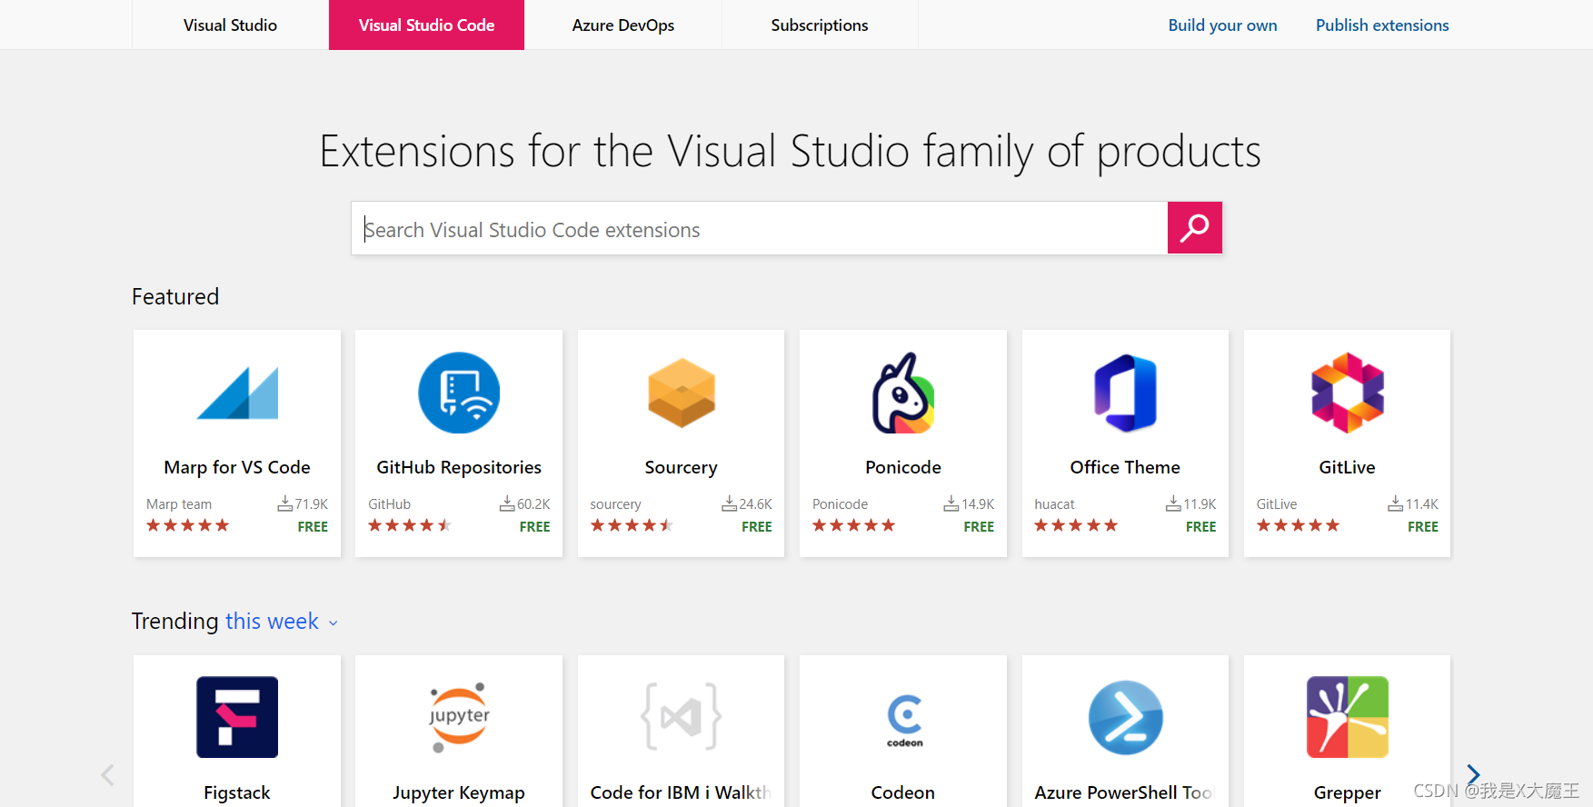Image resolution: width=1593 pixels, height=807 pixels.
Task: Click the GitHub Repositories star rating
Action: 410,525
